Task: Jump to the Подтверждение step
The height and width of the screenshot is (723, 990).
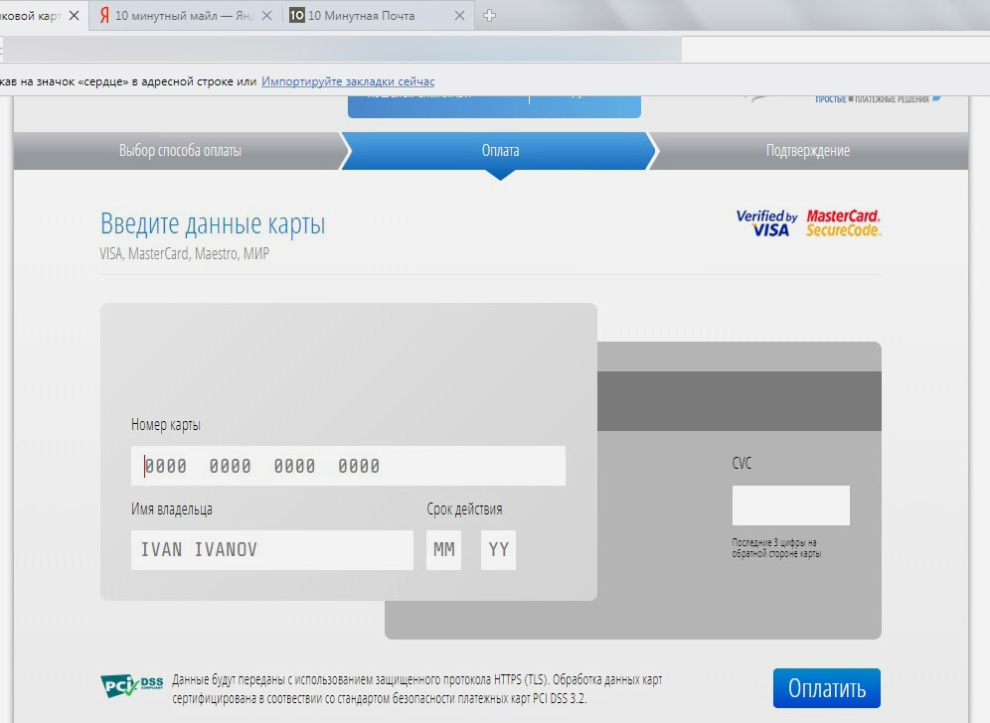Action: tap(807, 151)
